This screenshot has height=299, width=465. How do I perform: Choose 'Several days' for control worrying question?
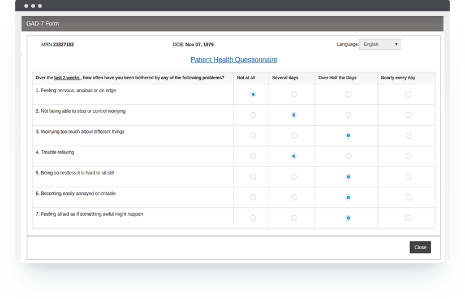pos(294,115)
